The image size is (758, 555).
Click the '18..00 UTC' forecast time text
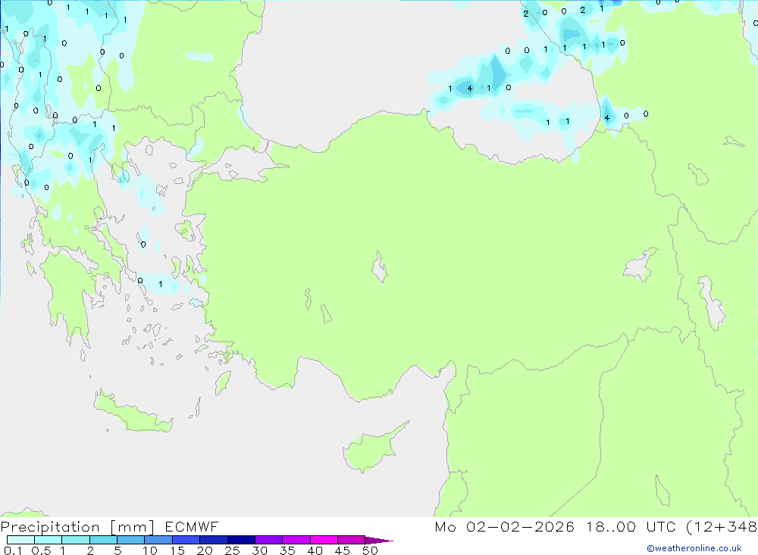pos(631,526)
